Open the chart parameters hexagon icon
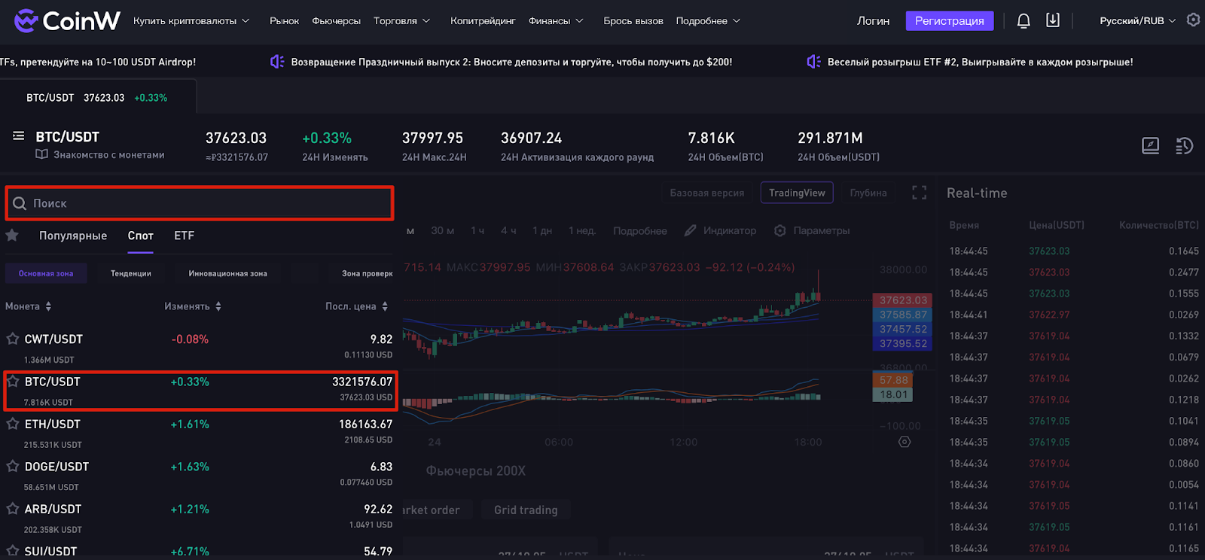 (x=780, y=230)
